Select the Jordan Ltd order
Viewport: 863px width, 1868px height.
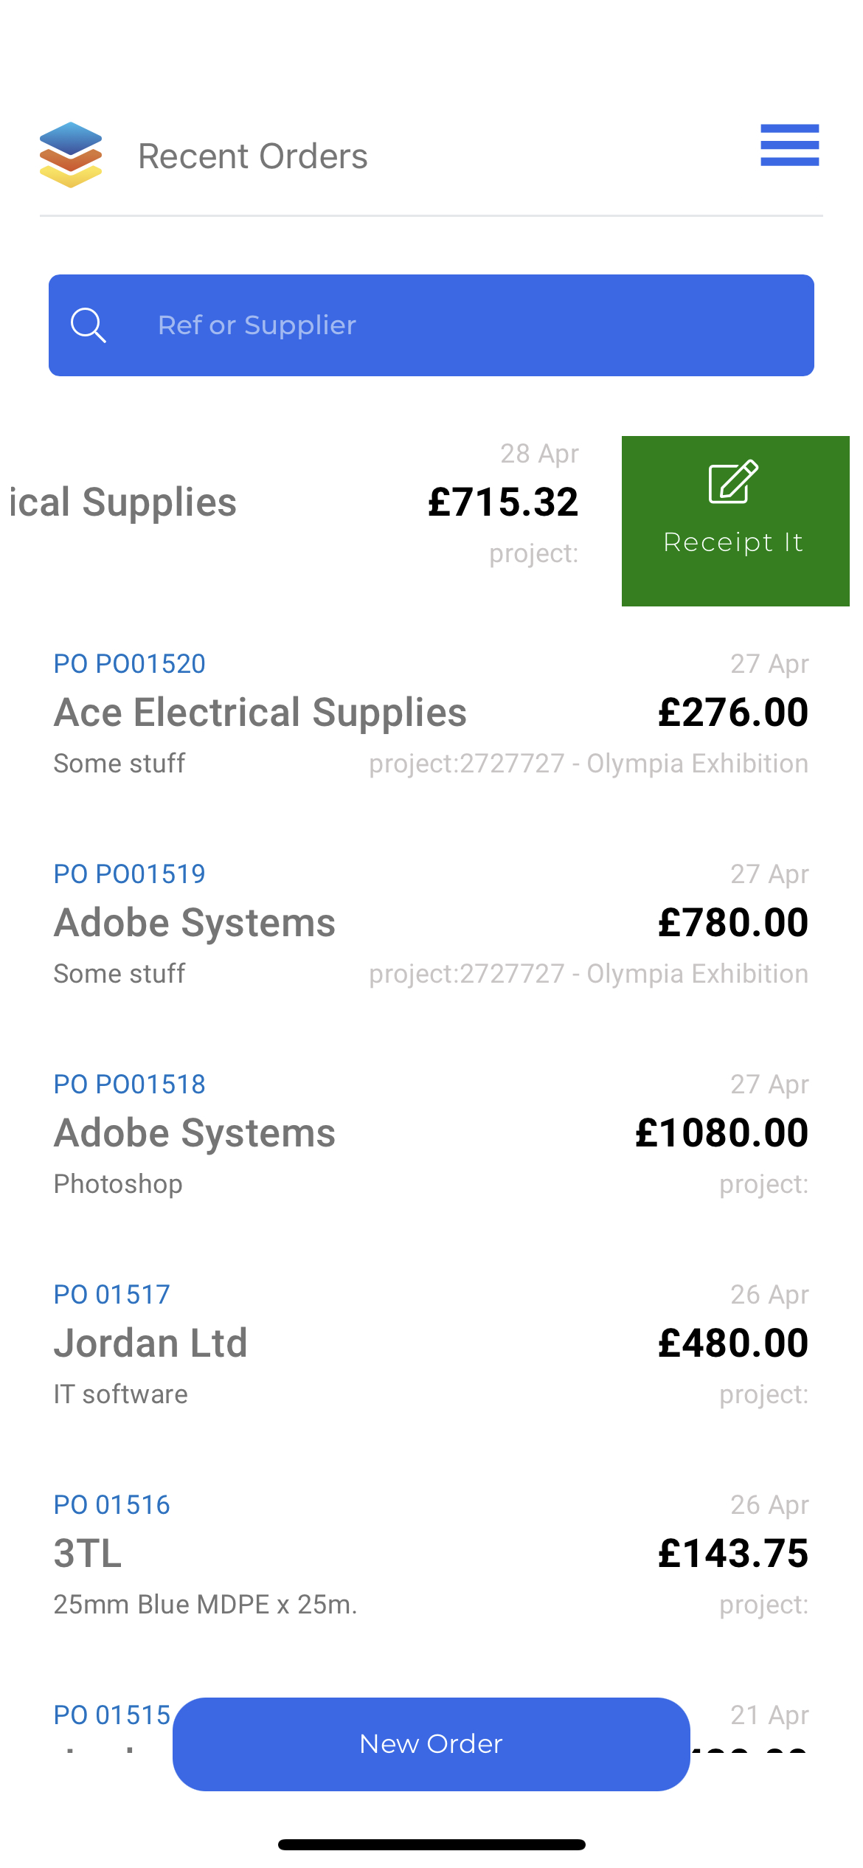click(x=431, y=1344)
